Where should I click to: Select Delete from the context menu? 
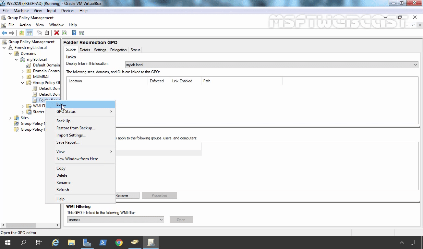(x=80, y=175)
